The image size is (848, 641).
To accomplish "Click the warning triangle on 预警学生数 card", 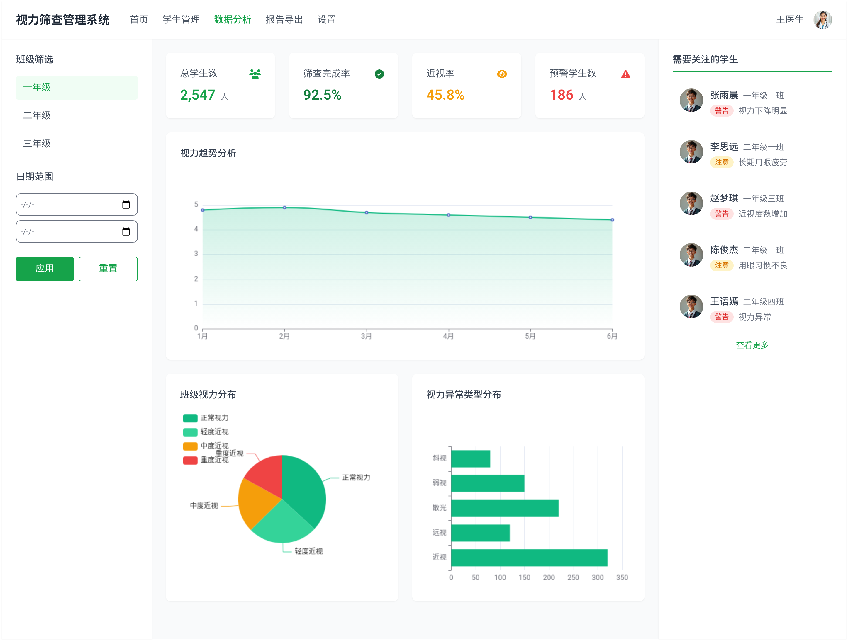I will [x=626, y=74].
